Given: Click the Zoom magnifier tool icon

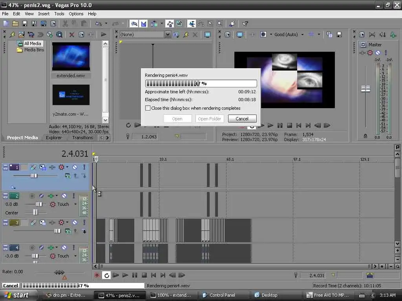Looking at the screenshot, I should (x=220, y=24).
